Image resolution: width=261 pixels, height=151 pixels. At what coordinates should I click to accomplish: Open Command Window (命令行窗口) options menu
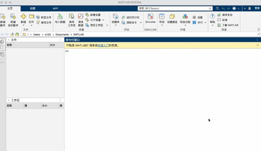pos(257,40)
